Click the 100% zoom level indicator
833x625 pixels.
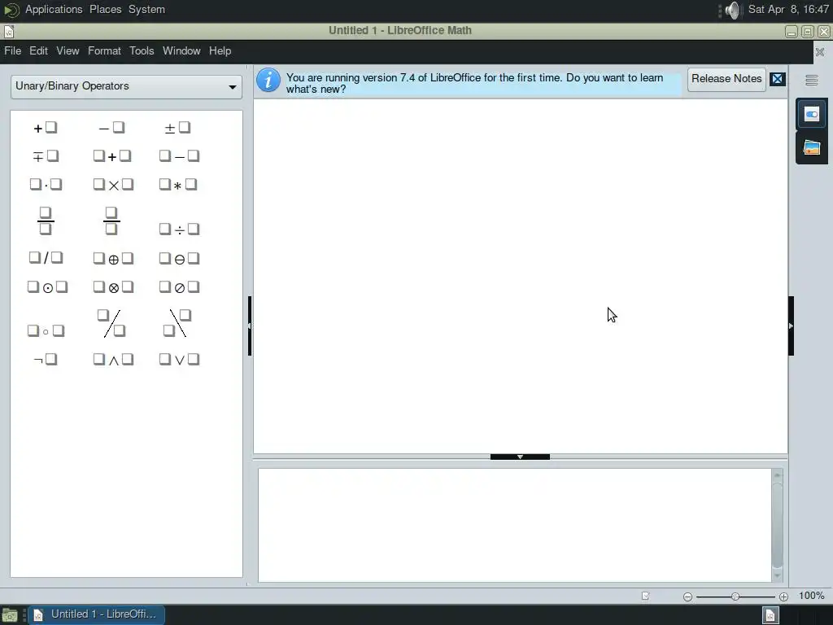tap(811, 596)
